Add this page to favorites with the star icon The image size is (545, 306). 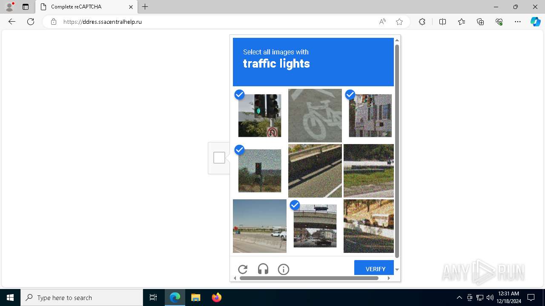(x=399, y=22)
